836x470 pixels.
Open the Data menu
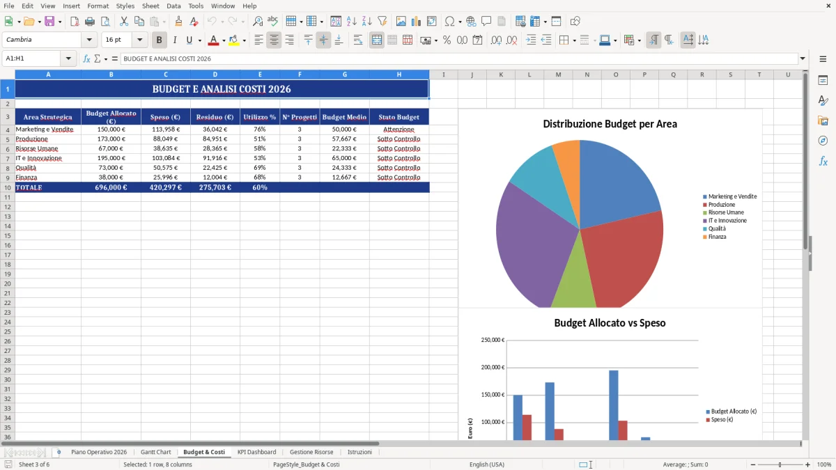point(173,6)
